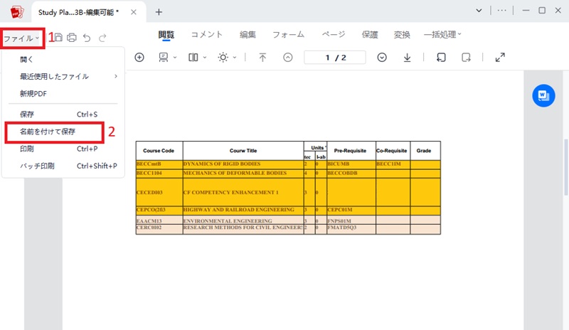Select 保存 Ctrl+S menu item

(63, 115)
